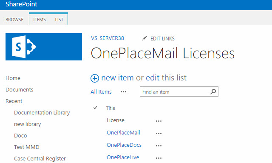Open the ellipsis menu next to All Items
Screen dimensions: 272x163
click(x=123, y=92)
